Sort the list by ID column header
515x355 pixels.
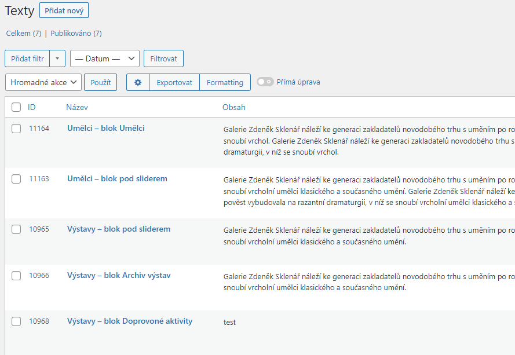pos(32,107)
